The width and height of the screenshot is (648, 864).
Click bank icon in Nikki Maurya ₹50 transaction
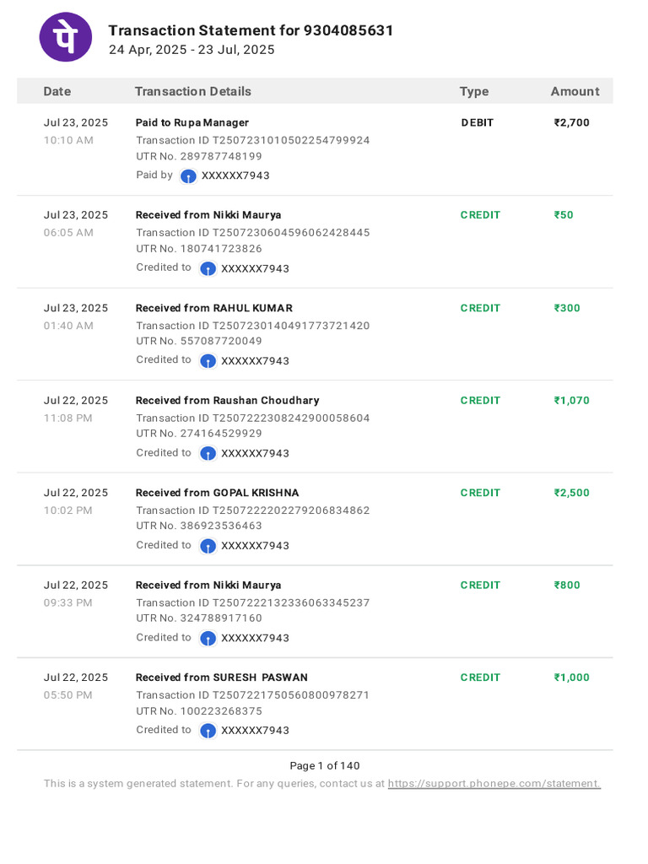click(x=208, y=268)
